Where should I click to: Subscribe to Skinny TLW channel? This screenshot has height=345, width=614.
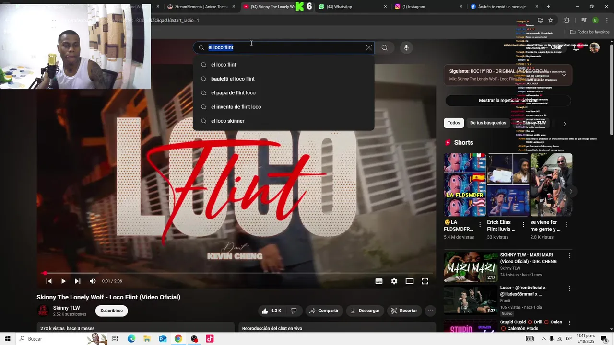click(x=111, y=310)
